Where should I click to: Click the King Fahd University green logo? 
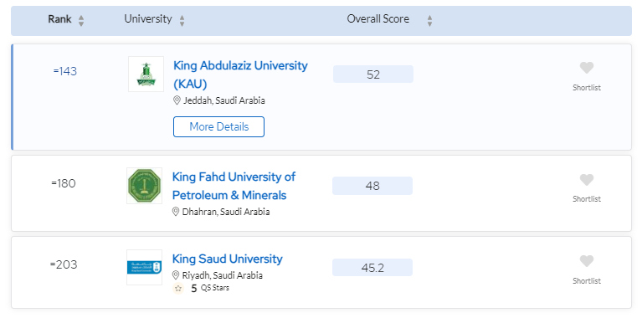144,186
